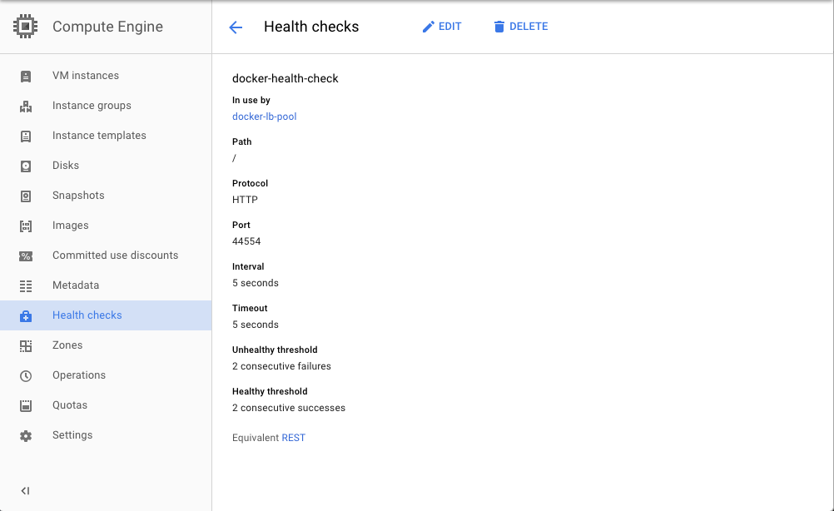Click the Snapshots sidebar icon
The height and width of the screenshot is (511, 834).
(26, 196)
